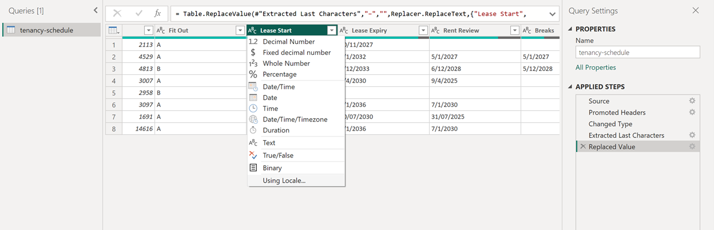Click the cancel formula X icon

point(117,14)
